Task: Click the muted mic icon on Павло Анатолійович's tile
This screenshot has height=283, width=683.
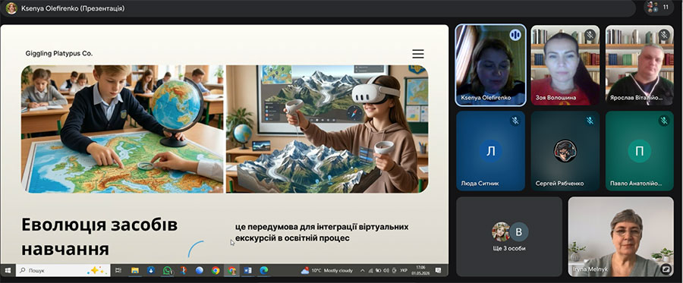Action: 664,121
